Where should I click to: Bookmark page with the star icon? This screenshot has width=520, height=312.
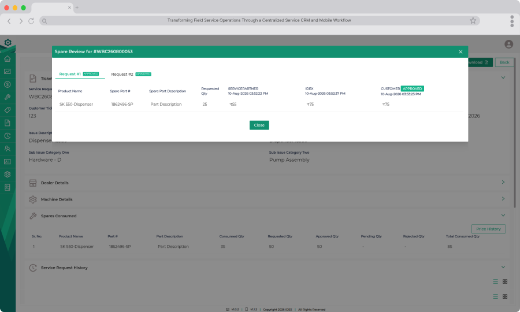pos(473,21)
